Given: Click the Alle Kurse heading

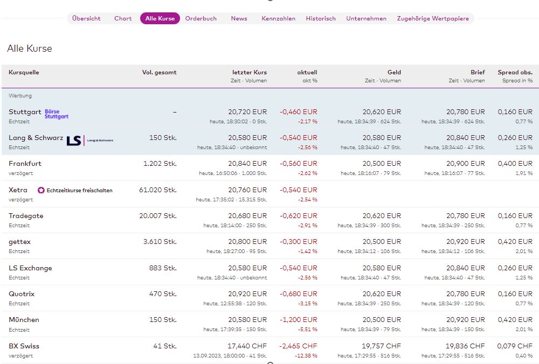Looking at the screenshot, I should 30,48.
